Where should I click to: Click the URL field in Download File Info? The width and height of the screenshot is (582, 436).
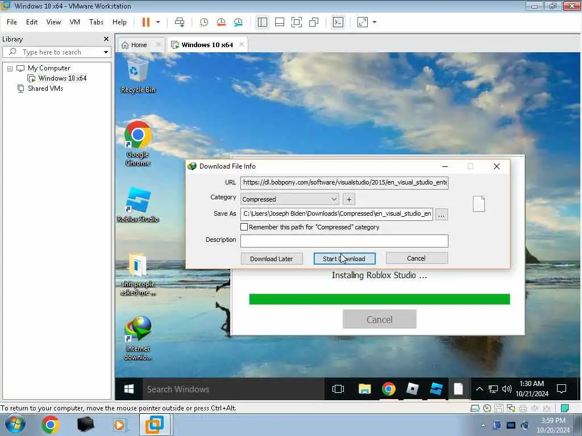coord(344,182)
